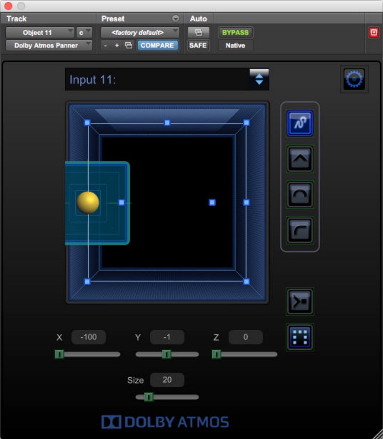Screen dimensions: 383x439
Task: Click the yellow object sphere in panner
Action: point(88,202)
